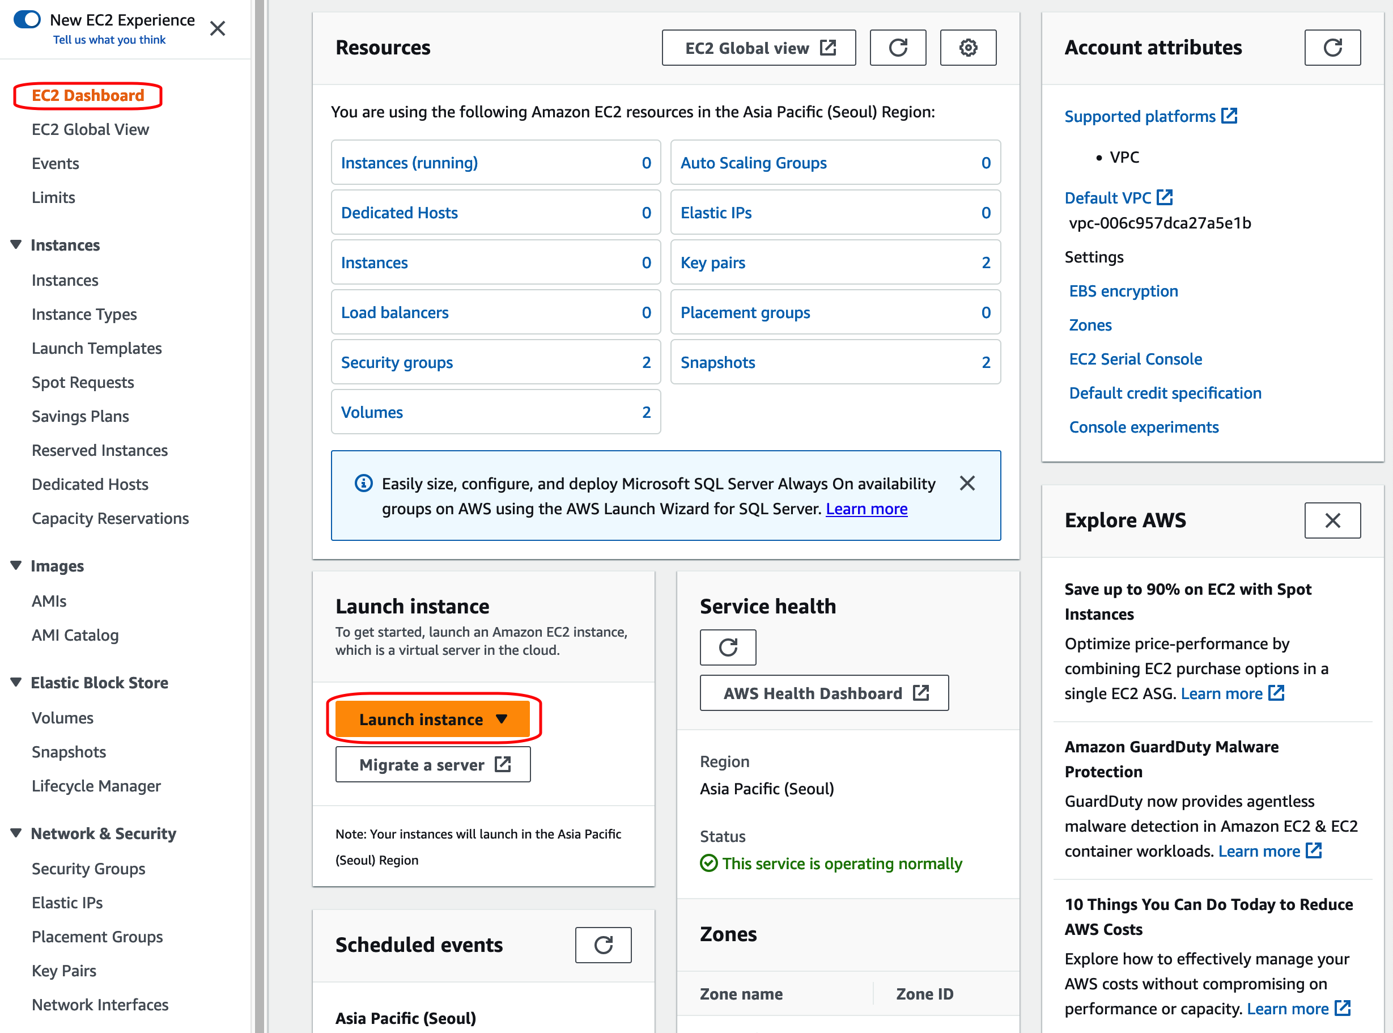Click info icon in SQL Server banner
Image resolution: width=1393 pixels, height=1033 pixels.
tap(363, 484)
